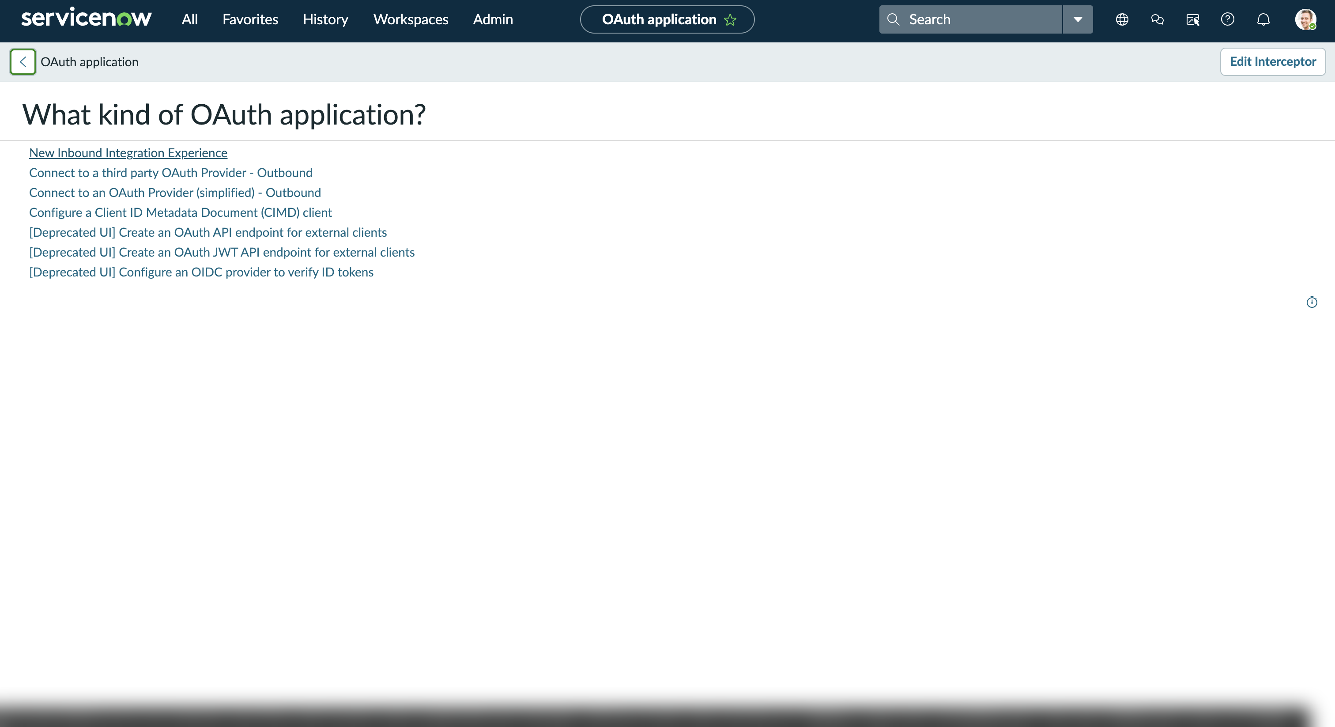Open the notifications bell icon
Screen dimensions: 1335x727
coord(1263,19)
